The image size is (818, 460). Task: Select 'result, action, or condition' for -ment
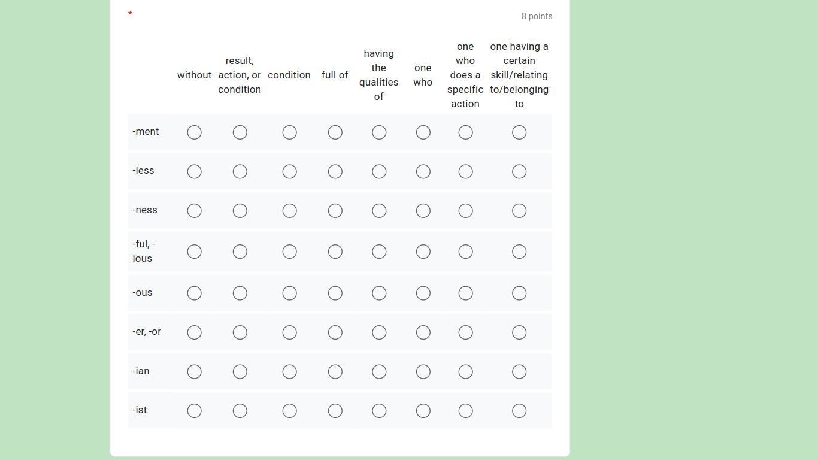[240, 132]
